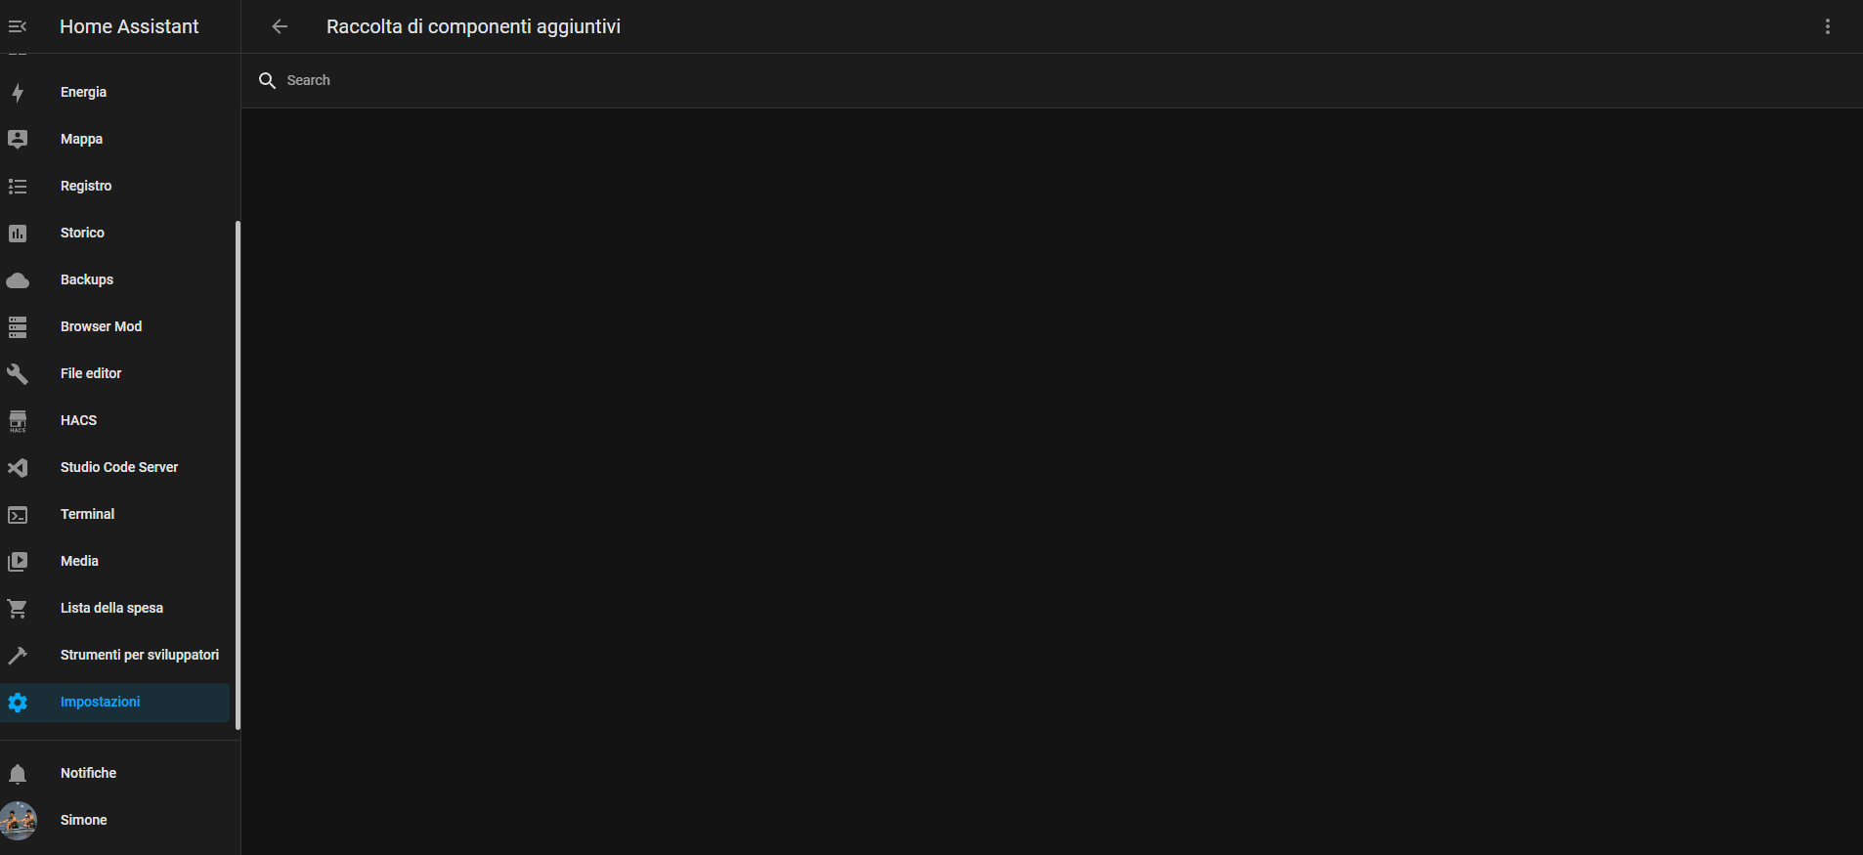Open the Terminal console icon
Viewport: 1863px width, 855px height.
(18, 515)
